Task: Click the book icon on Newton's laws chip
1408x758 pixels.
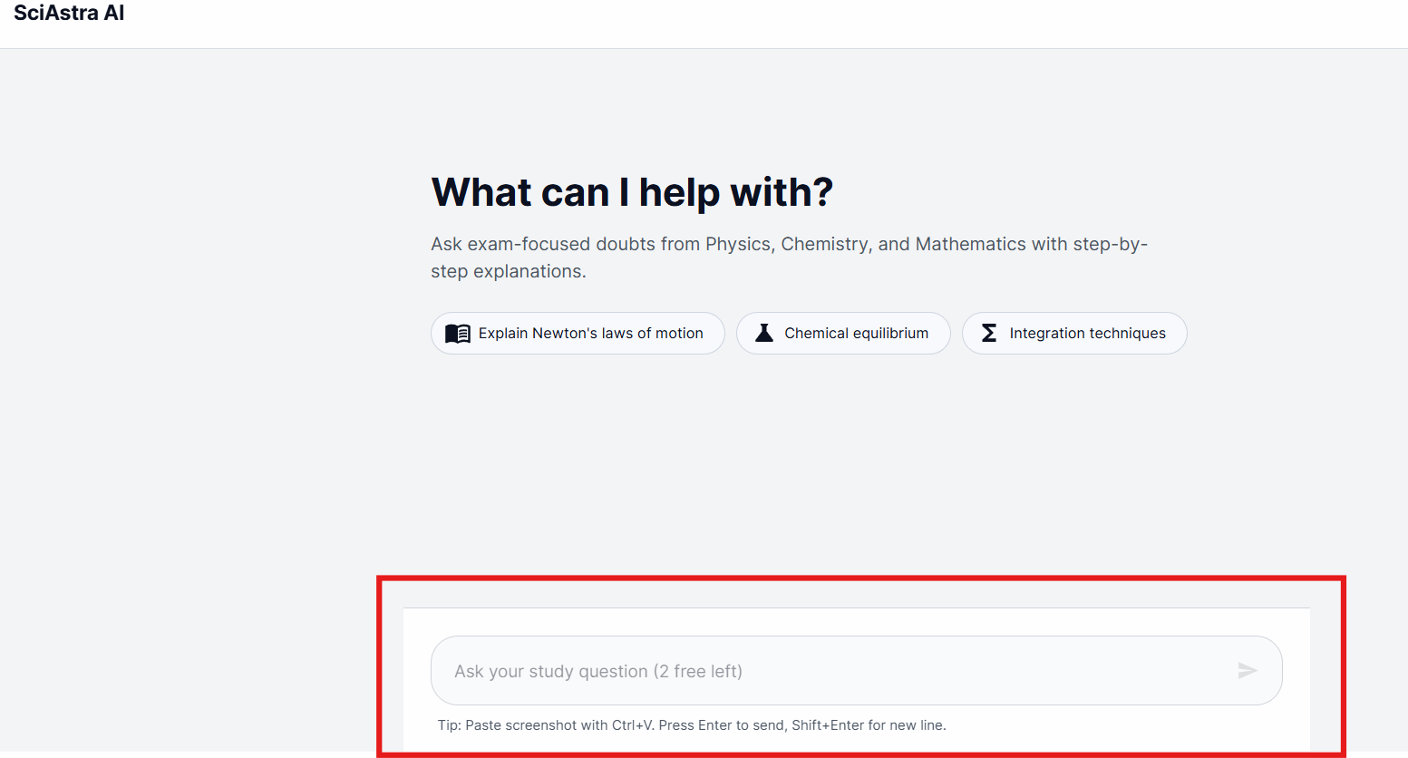Action: point(458,334)
